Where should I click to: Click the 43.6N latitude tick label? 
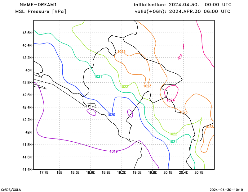(27, 33)
